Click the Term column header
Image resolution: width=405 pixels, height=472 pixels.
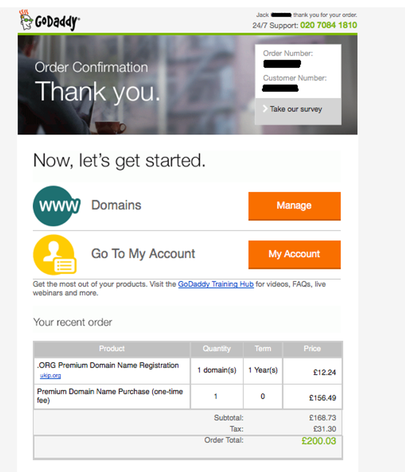click(263, 348)
